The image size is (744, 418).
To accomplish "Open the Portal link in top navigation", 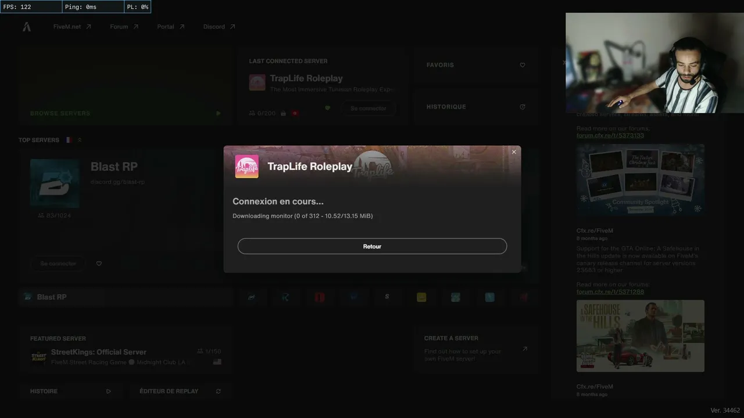I will click(171, 27).
